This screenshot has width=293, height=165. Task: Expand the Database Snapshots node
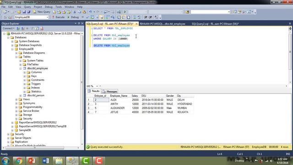[12, 45]
